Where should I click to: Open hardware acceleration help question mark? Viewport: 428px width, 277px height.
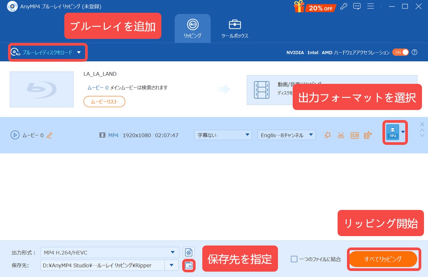(415, 52)
